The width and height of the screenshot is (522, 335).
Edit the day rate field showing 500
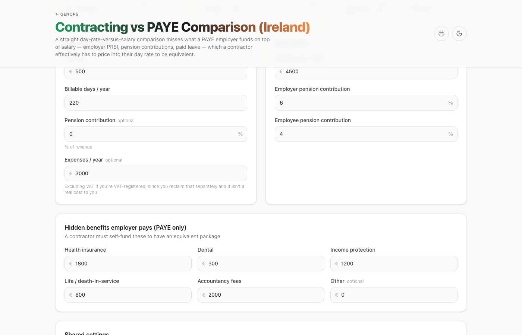[x=156, y=73]
